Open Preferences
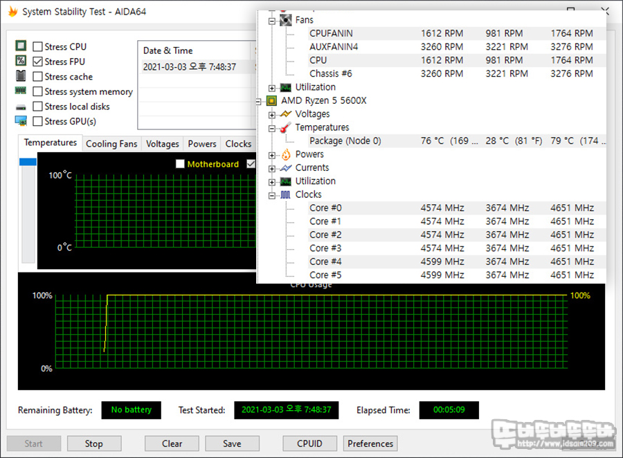The height and width of the screenshot is (458, 623). [x=370, y=443]
